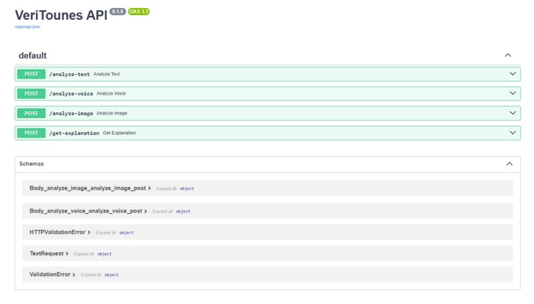Screen dimensions: 534x304
Task: Open the /openapi.json link
Action: coord(28,27)
